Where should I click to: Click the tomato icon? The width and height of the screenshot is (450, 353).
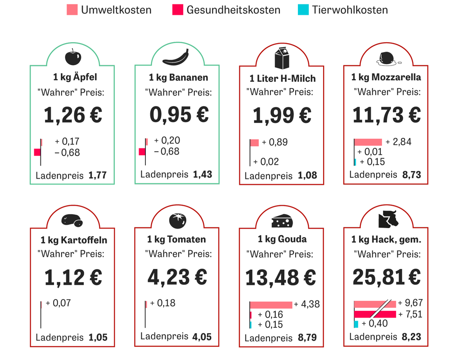pos(177,220)
